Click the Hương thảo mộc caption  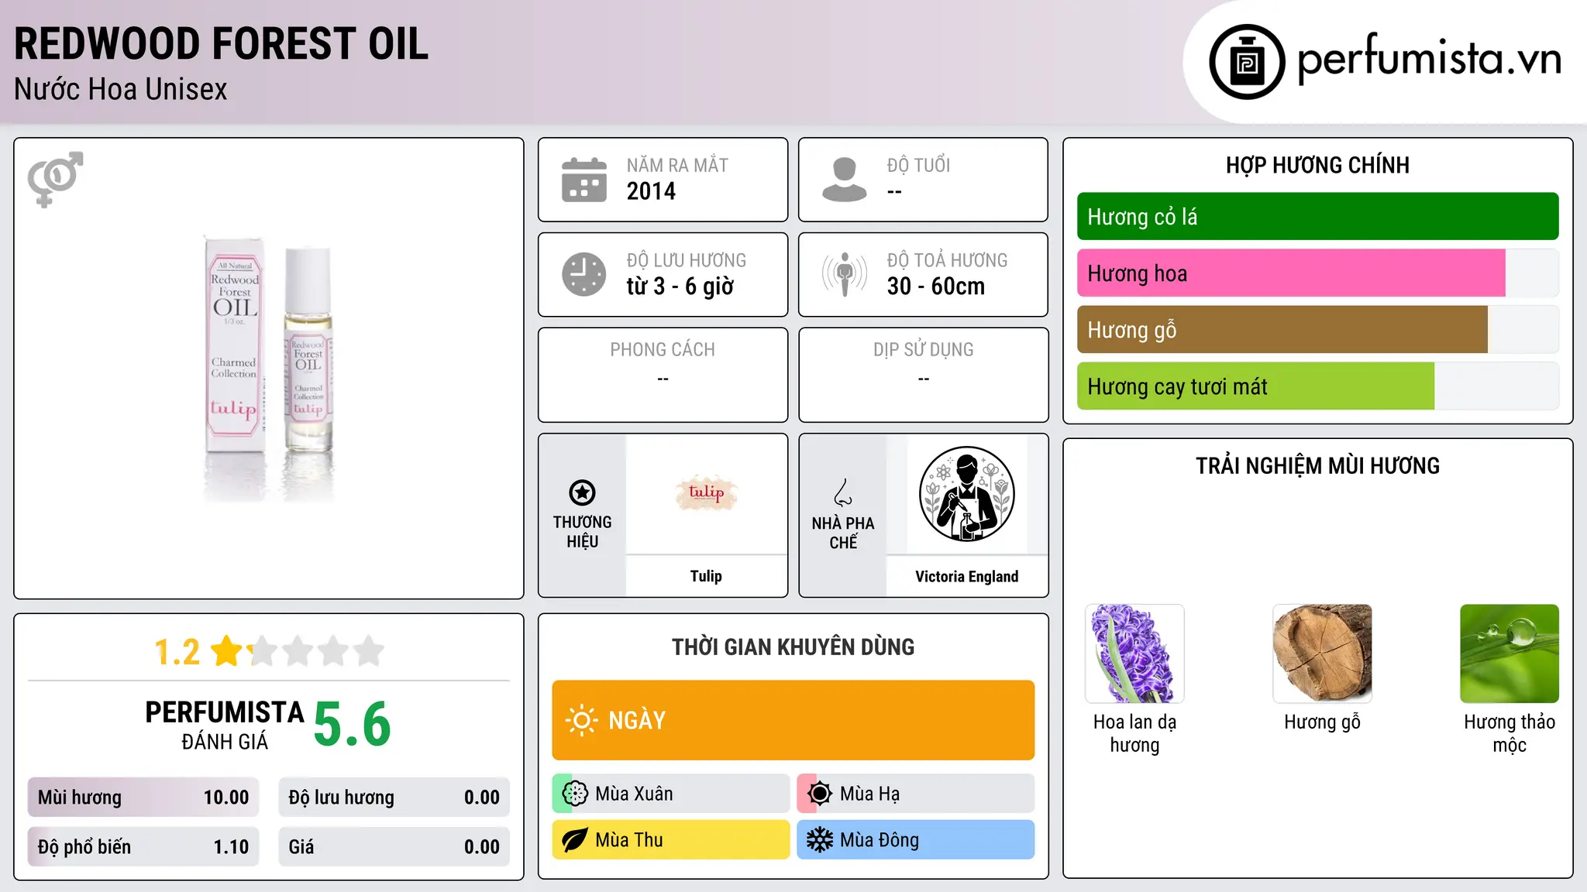coord(1510,733)
